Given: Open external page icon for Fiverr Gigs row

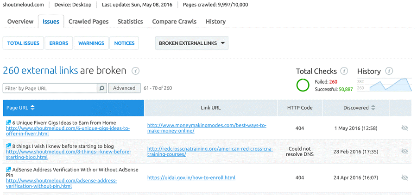Looking at the screenshot, I should pyautogui.click(x=8, y=122).
